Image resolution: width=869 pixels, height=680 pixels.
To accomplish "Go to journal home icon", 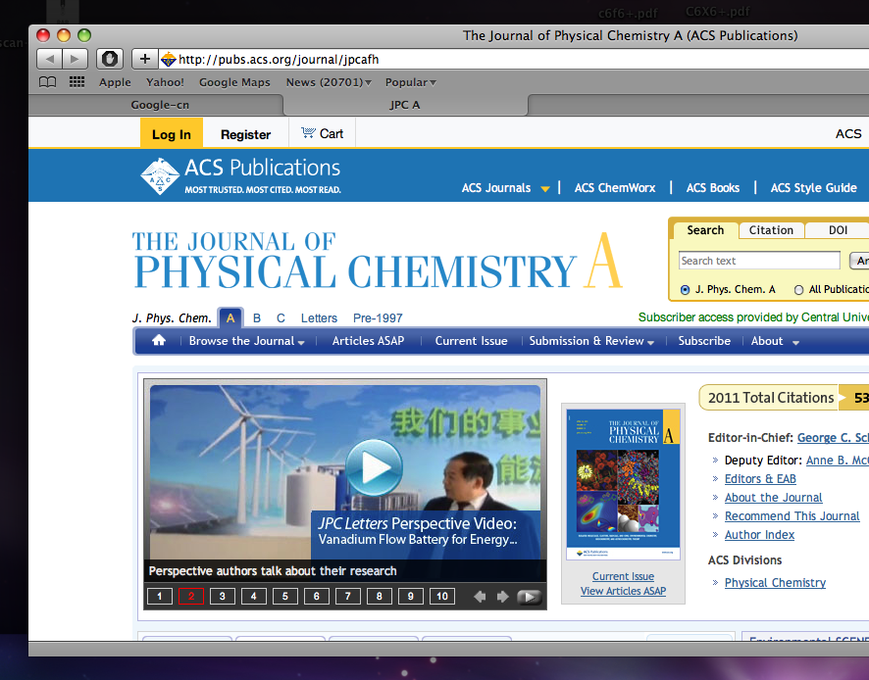I will tap(159, 340).
